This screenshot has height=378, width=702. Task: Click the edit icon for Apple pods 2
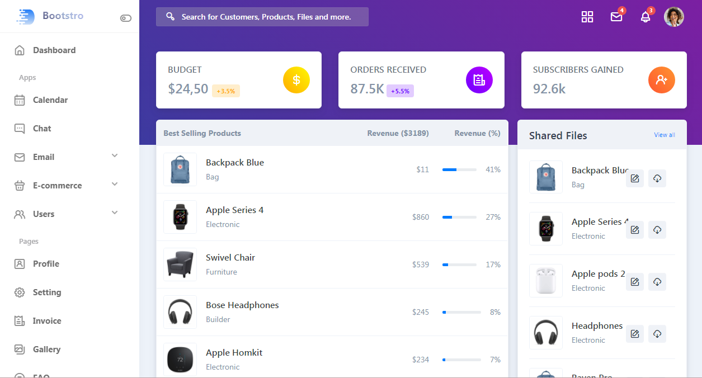click(635, 282)
